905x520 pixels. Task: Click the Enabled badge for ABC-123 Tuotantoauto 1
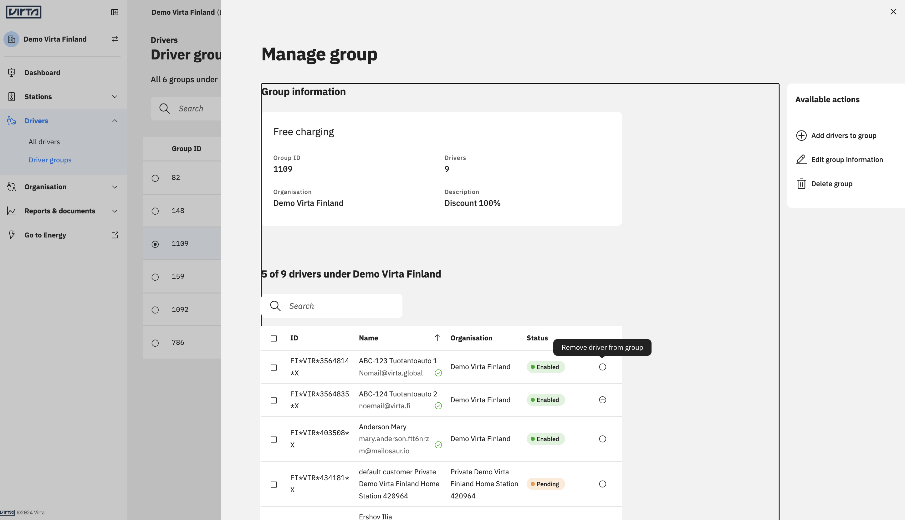545,367
